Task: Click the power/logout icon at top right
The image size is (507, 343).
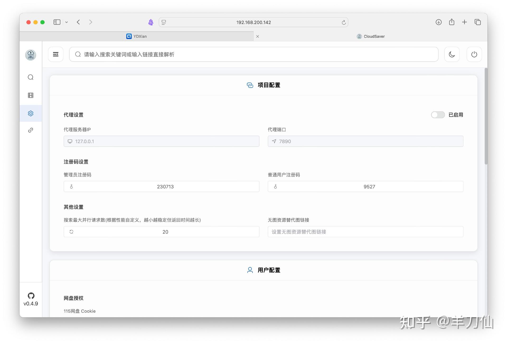Action: point(474,54)
